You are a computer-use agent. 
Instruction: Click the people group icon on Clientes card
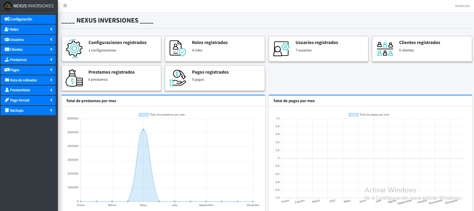coord(385,49)
